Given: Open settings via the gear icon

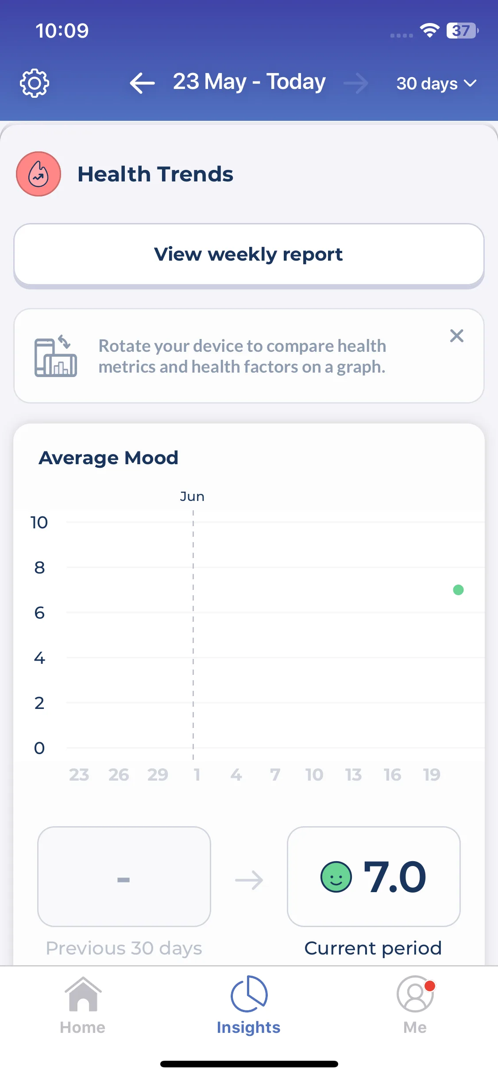Looking at the screenshot, I should [x=35, y=83].
